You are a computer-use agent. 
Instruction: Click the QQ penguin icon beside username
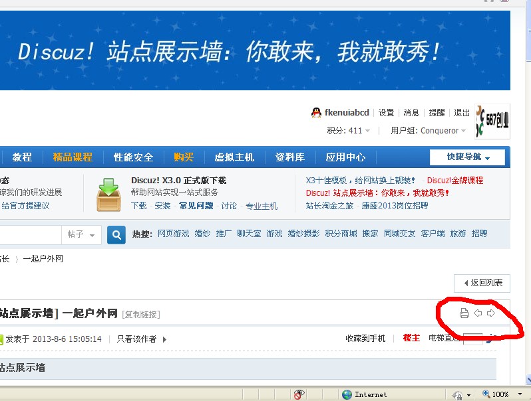click(x=316, y=112)
